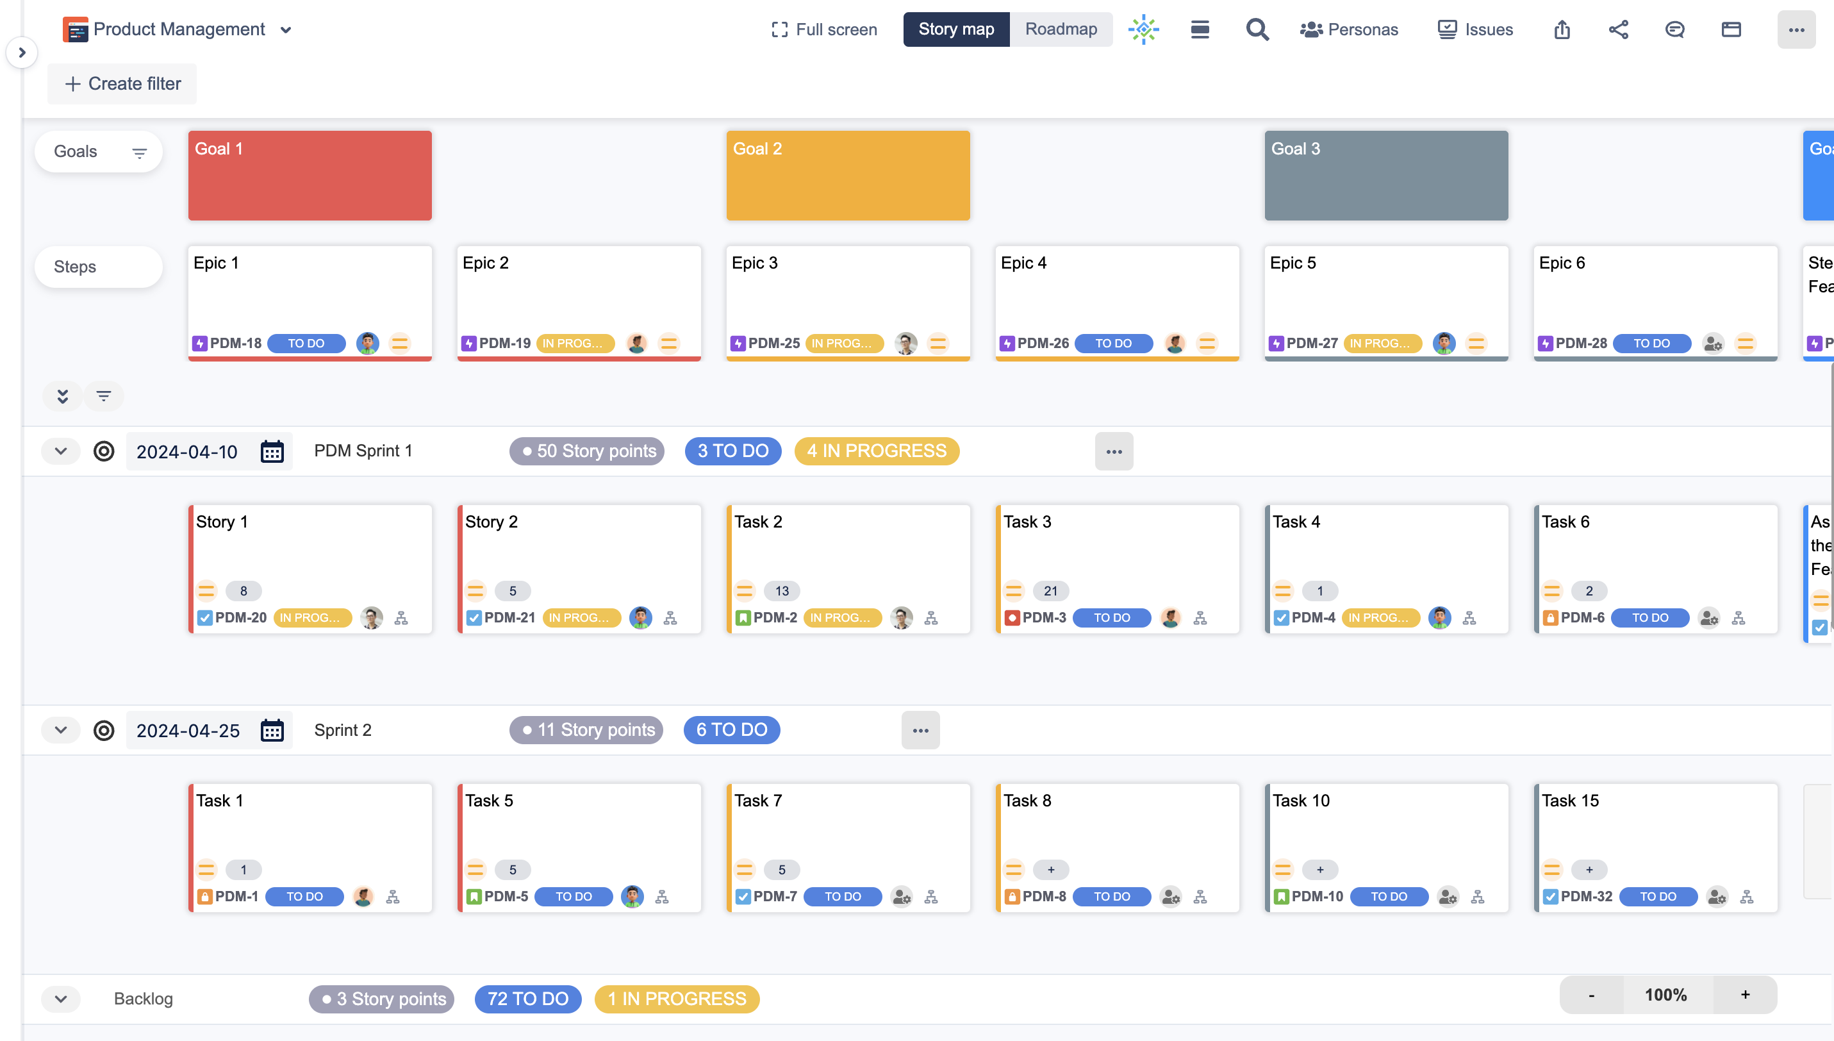Click the Create filter button
This screenshot has width=1834, height=1041.
pos(122,83)
